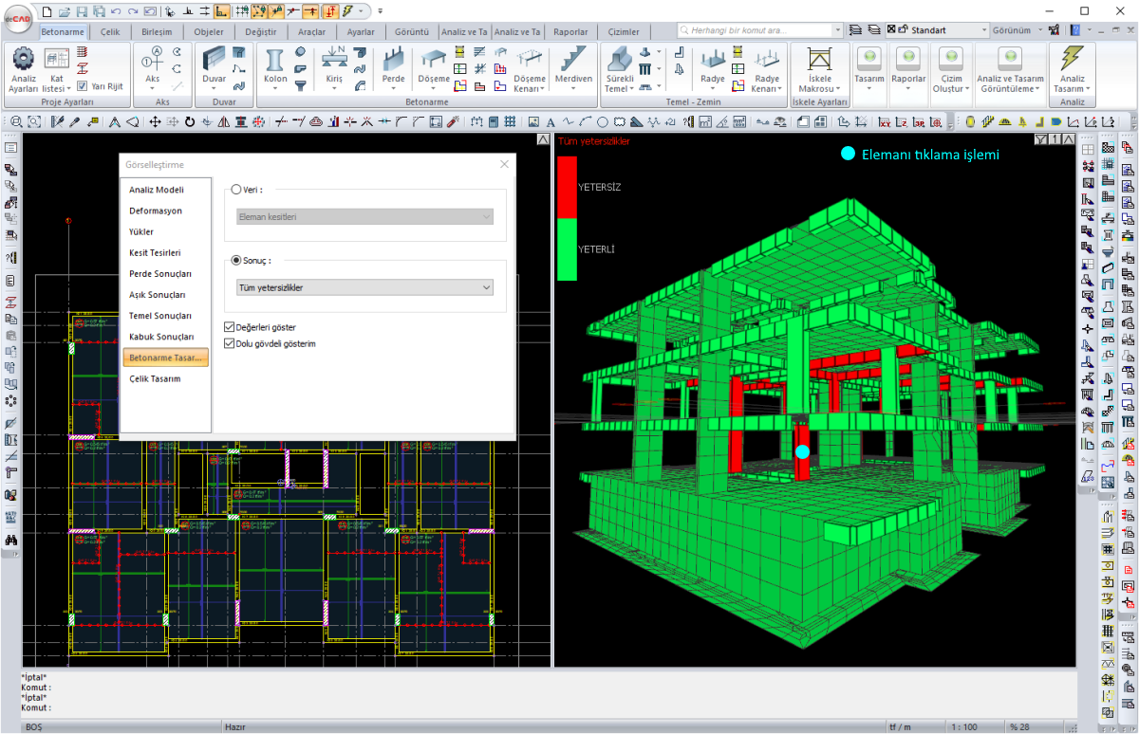Open the Raporlar ribbon tab
Viewport: 1139px width, 734px height.
pyautogui.click(x=570, y=31)
